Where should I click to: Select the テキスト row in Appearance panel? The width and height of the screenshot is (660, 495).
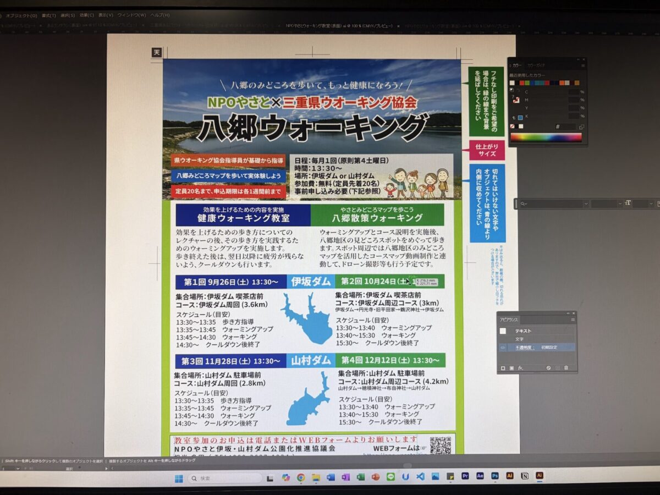(x=537, y=331)
